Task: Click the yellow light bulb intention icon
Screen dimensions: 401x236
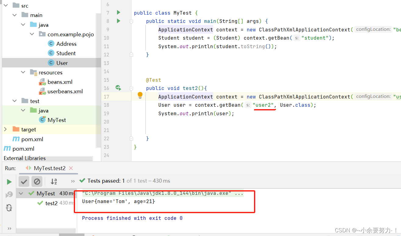Action: tap(140, 95)
